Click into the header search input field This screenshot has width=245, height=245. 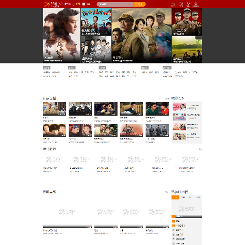coord(115,4)
